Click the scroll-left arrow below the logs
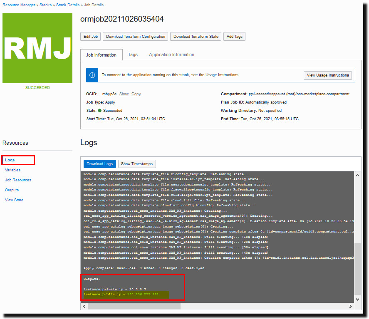 click(x=84, y=306)
